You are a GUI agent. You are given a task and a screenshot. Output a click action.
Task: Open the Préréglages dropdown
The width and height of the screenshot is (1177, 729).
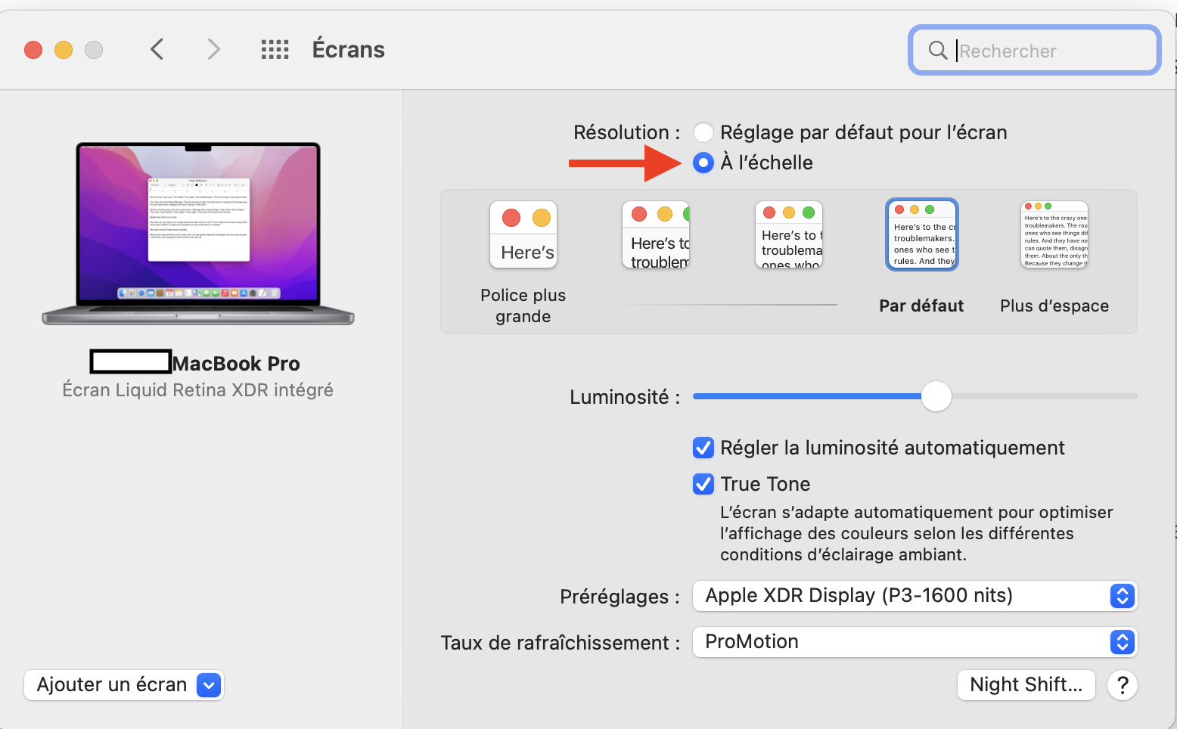coord(915,596)
